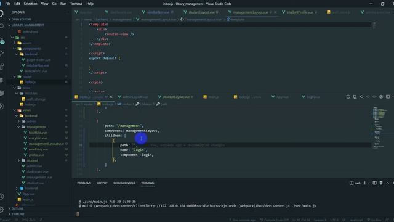
Task: Open main.js in the explorer tree
Action: [x=28, y=200]
